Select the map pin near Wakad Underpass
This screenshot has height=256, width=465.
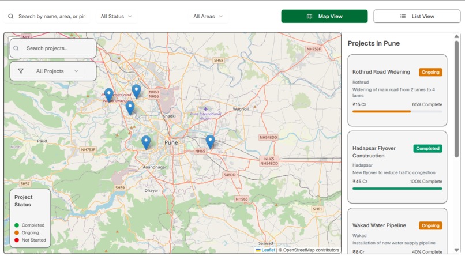point(109,95)
